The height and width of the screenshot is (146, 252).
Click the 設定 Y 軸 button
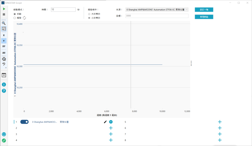tap(204, 10)
